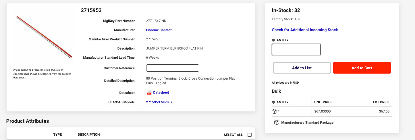
Task: Click the Add to List button
Action: (302, 68)
